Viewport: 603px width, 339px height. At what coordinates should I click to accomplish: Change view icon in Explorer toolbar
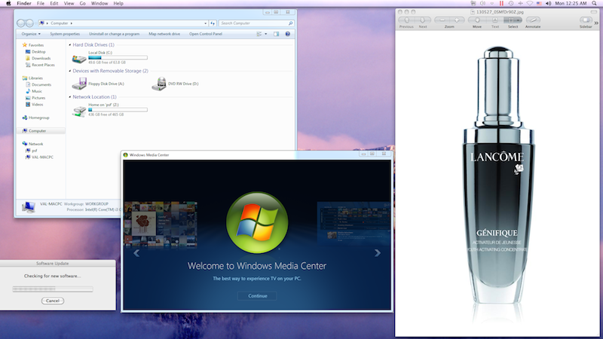(259, 34)
